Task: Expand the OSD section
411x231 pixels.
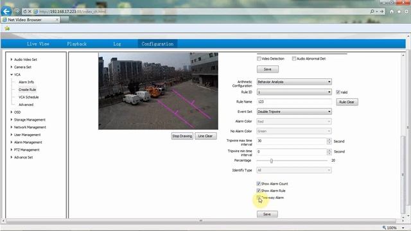Action: pos(17,112)
